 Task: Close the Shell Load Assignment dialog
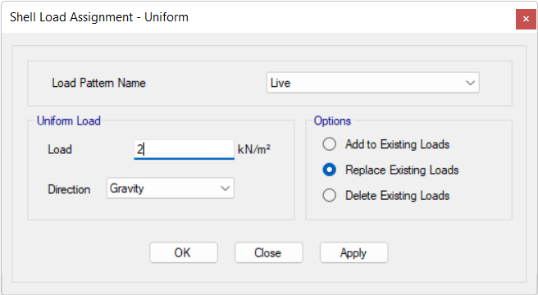tap(526, 19)
